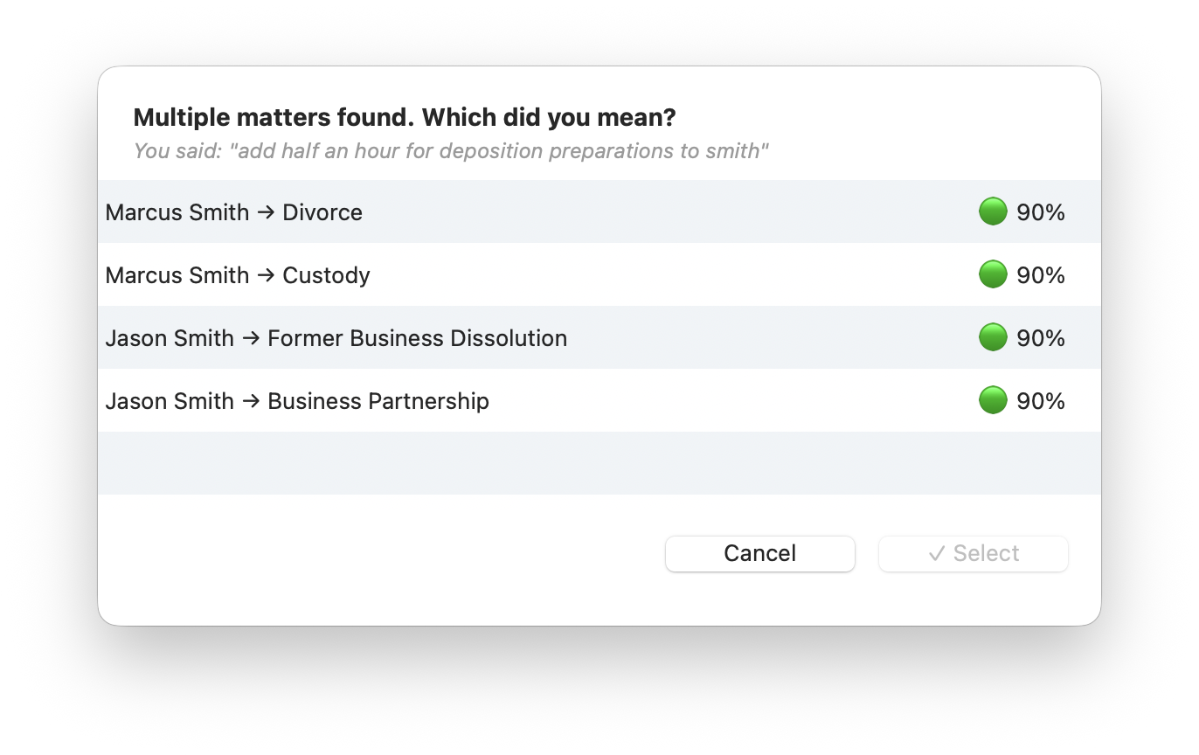The height and width of the screenshot is (755, 1199).
Task: Click the quoted voice command transcript
Action: click(450, 150)
